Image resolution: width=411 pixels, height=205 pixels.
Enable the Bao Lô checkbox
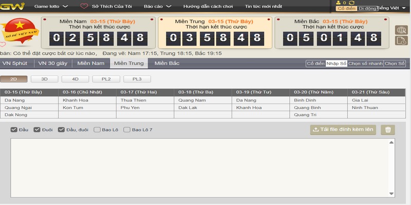click(97, 130)
